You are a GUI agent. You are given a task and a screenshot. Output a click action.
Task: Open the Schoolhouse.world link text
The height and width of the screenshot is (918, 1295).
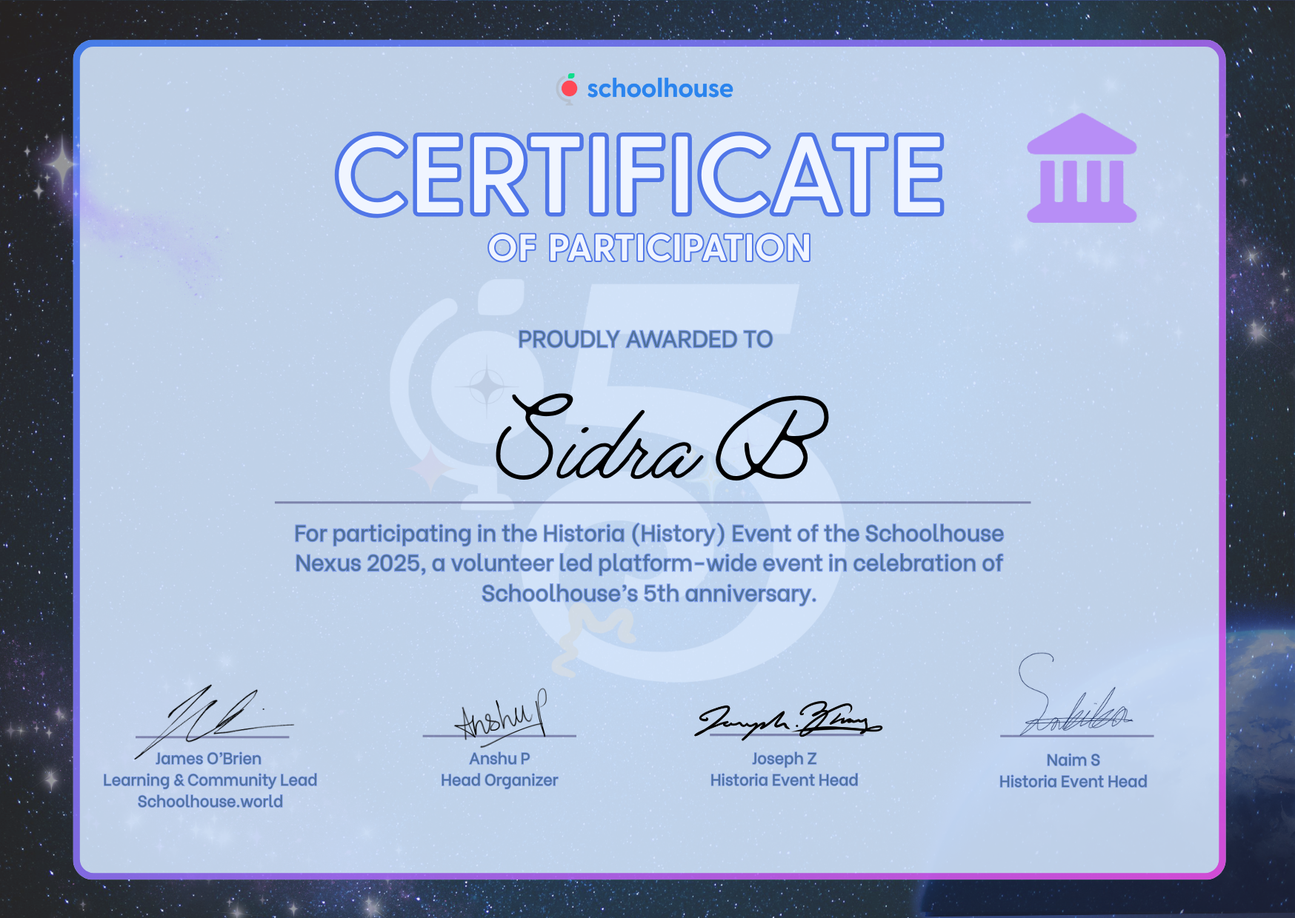tap(210, 802)
